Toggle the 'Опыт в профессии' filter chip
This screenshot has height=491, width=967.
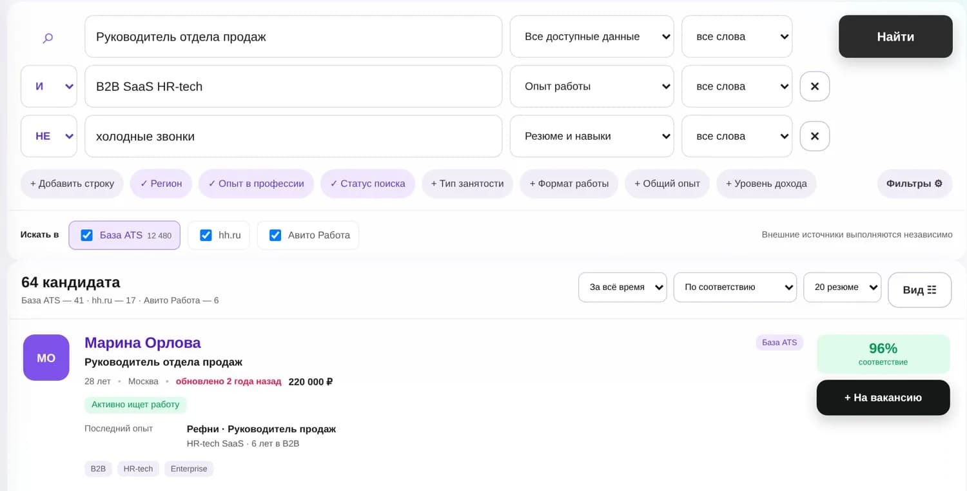pyautogui.click(x=256, y=184)
